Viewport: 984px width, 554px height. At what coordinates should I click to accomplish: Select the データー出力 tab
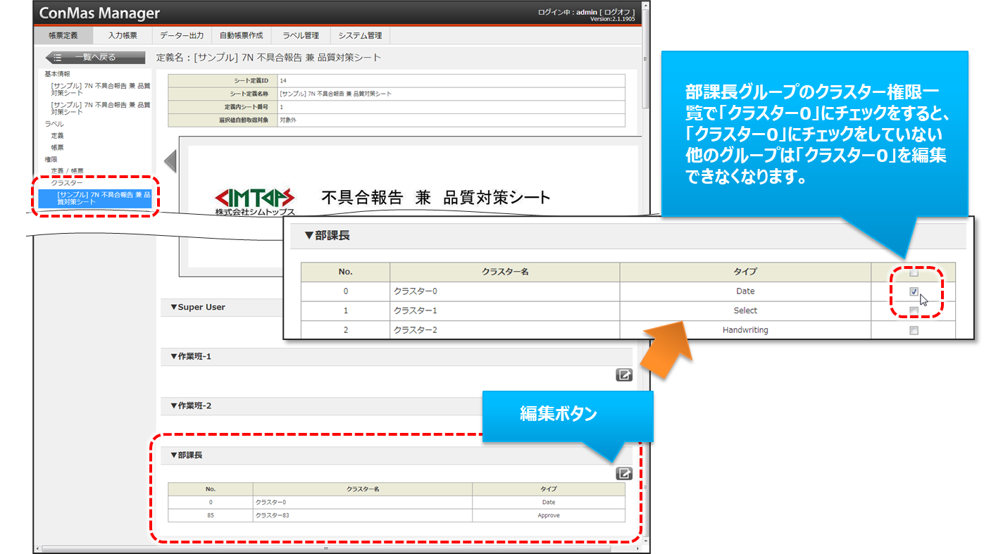(x=181, y=35)
